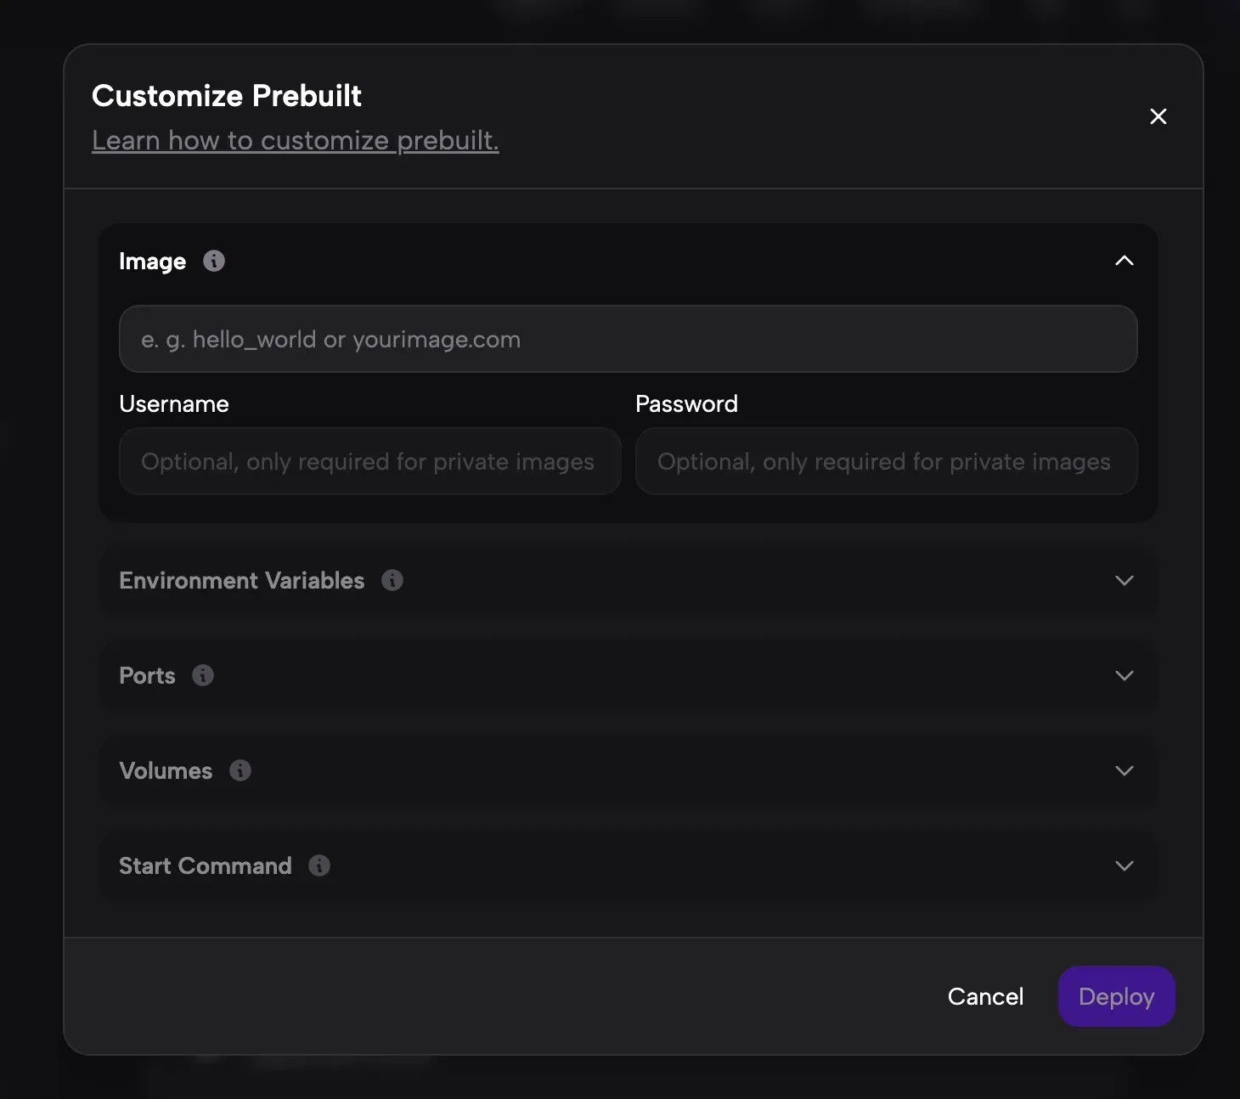Viewport: 1240px width, 1099px height.
Task: Click the Deploy button
Action: click(x=1117, y=996)
